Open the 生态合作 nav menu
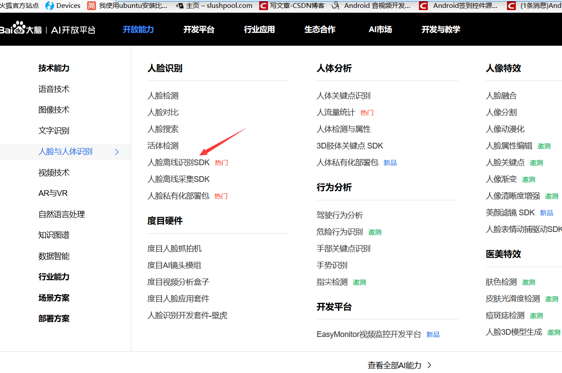562x373 pixels. [320, 29]
